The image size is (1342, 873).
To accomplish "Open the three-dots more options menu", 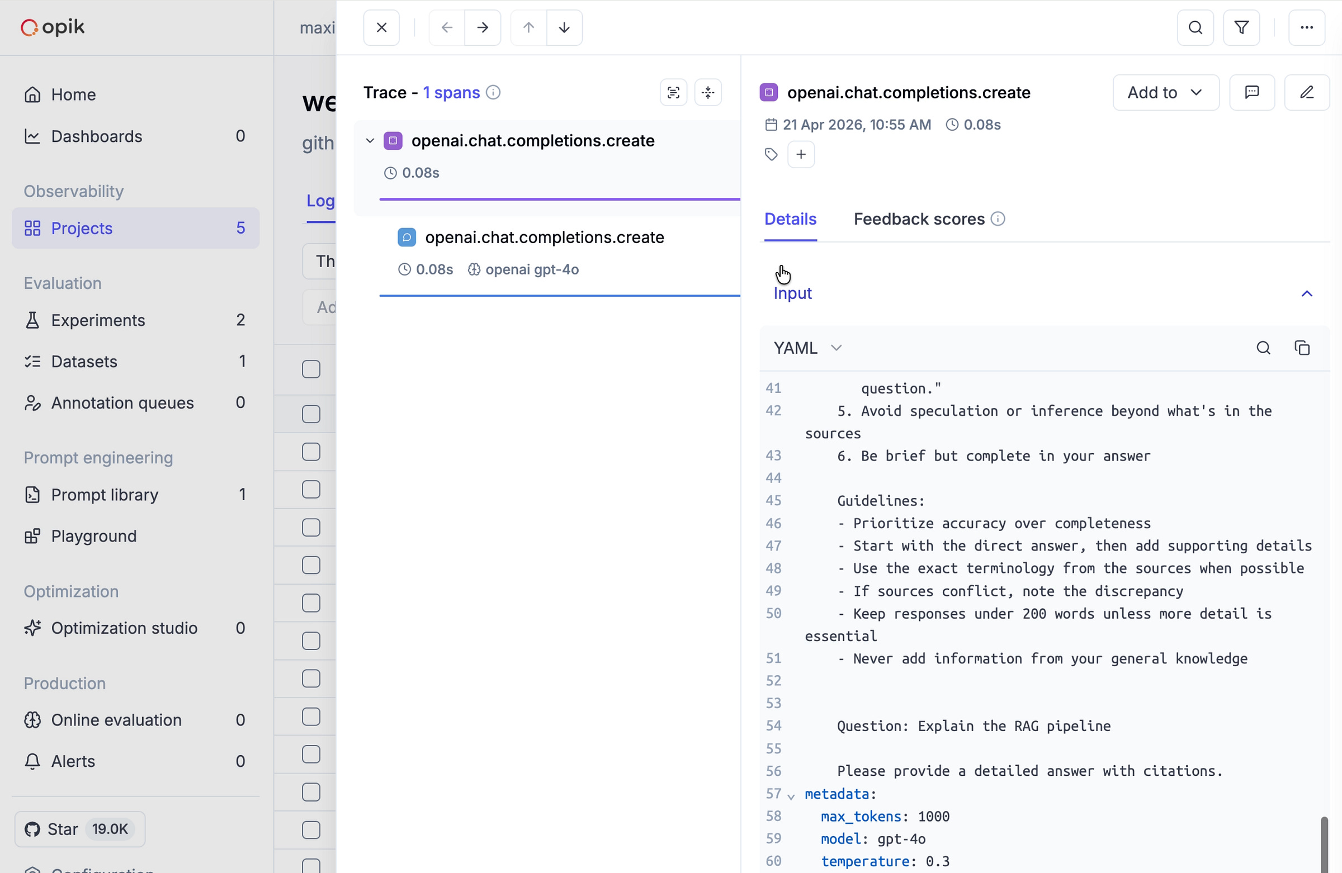I will 1306,27.
